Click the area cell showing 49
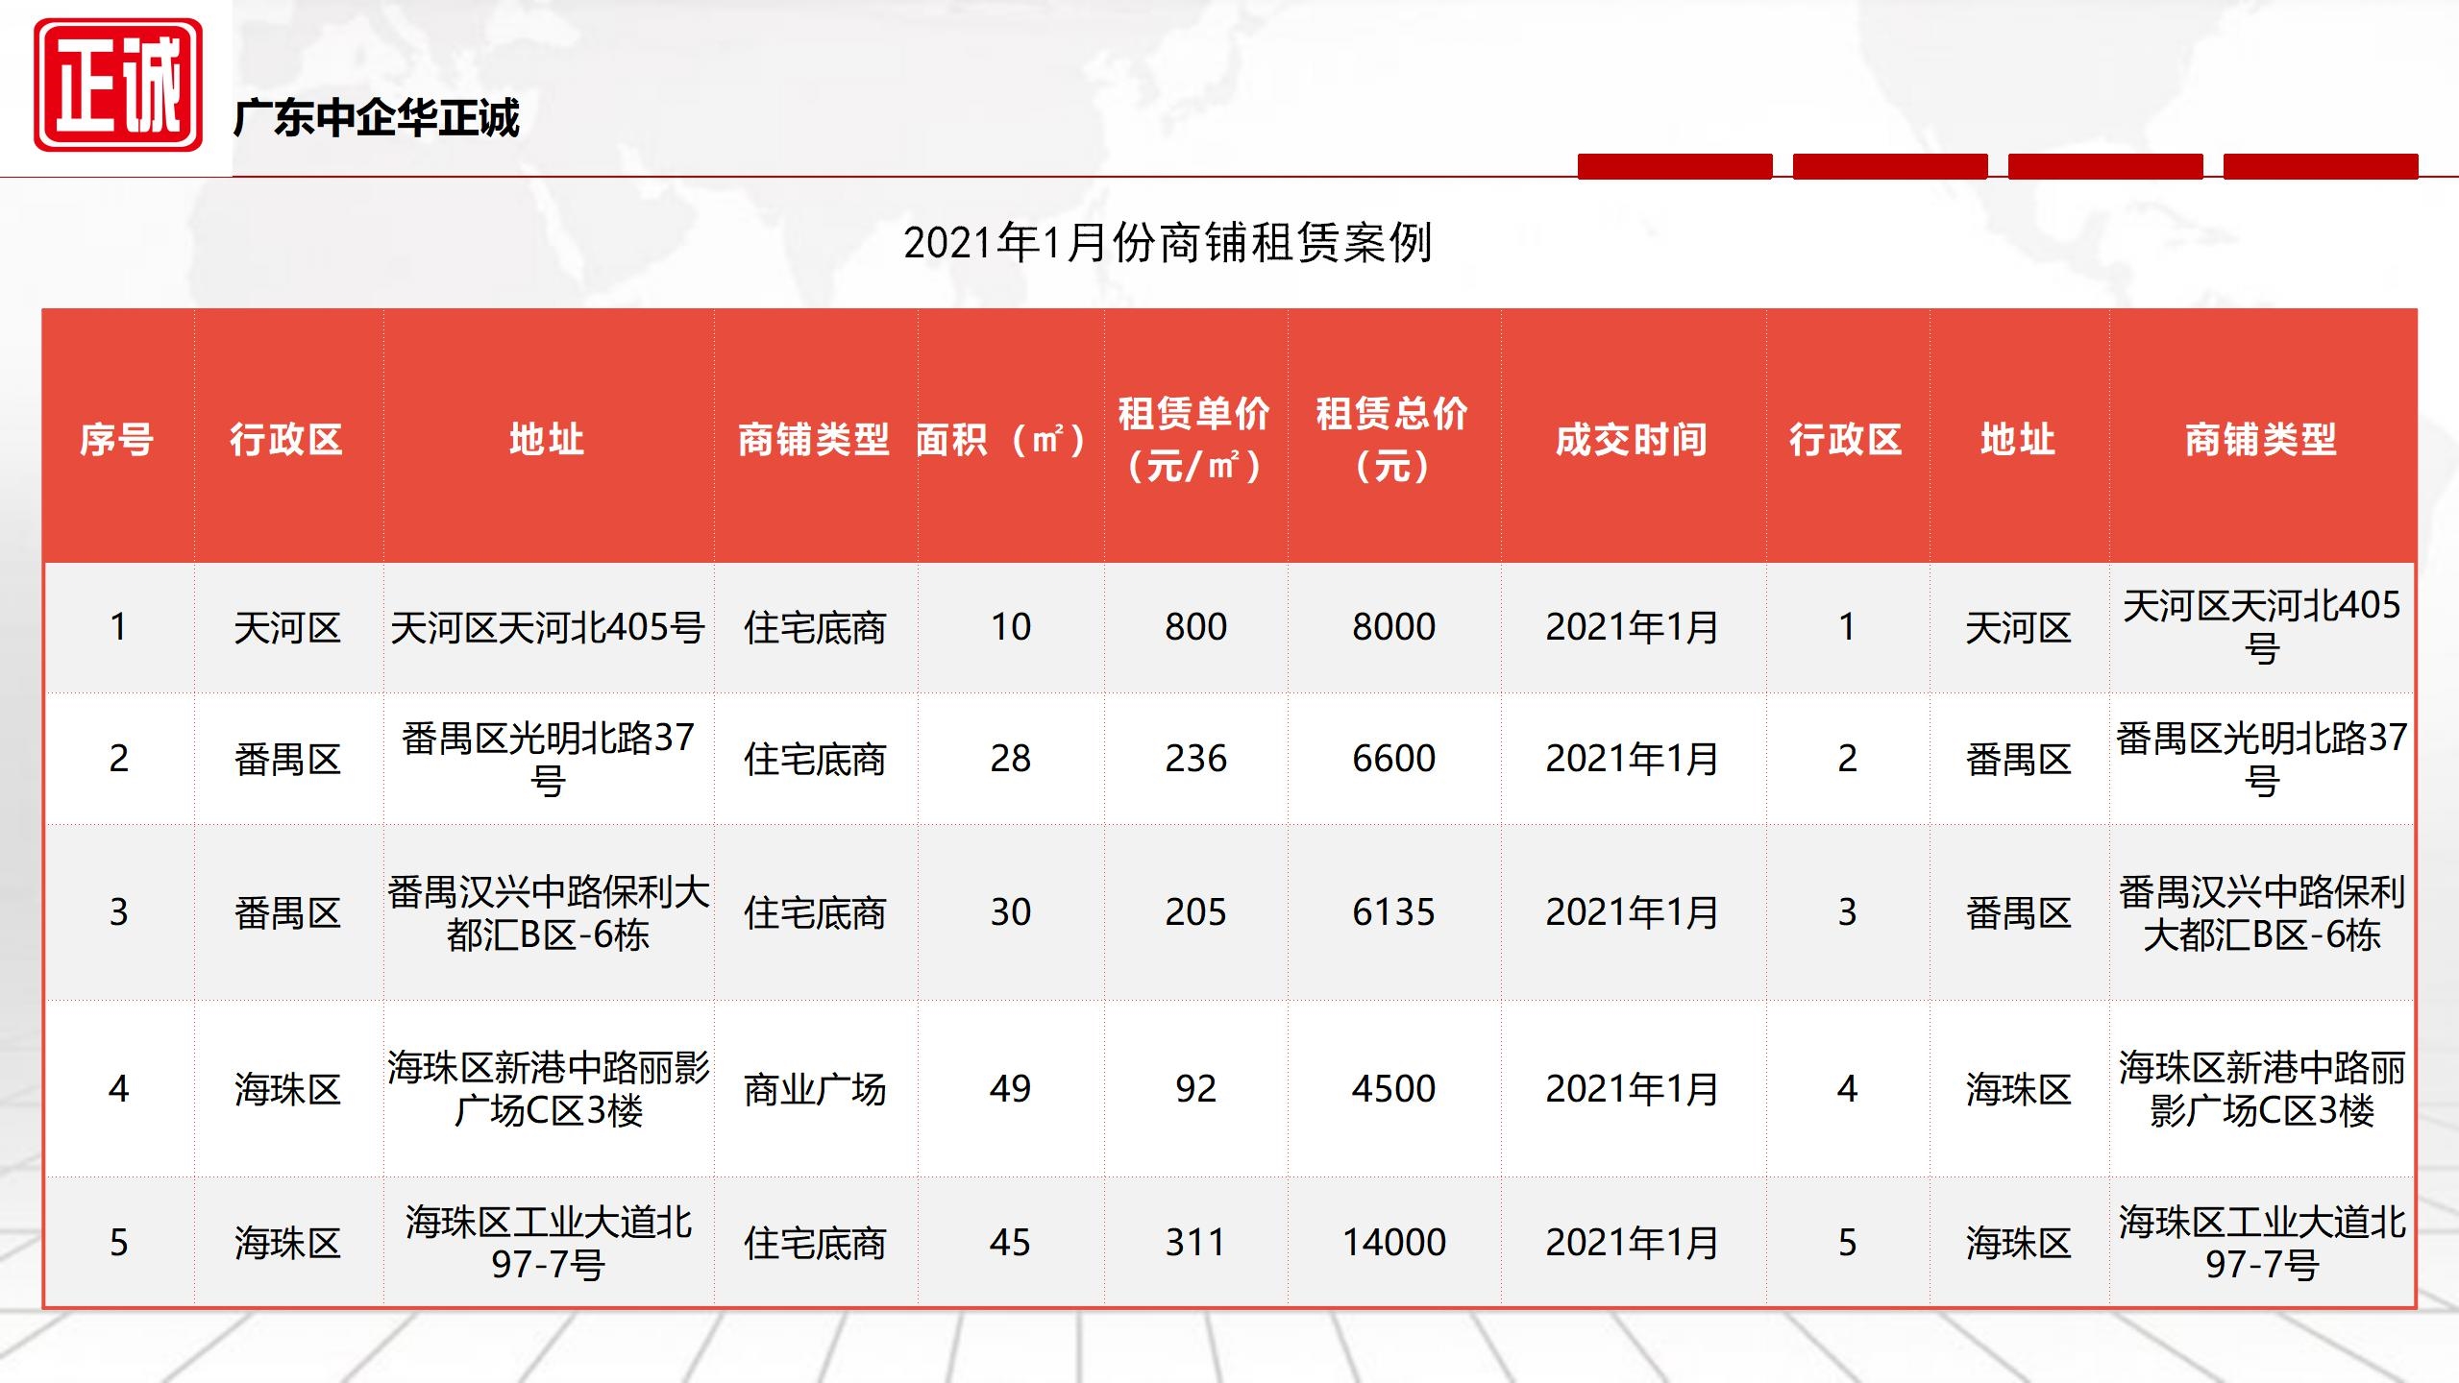The height and width of the screenshot is (1383, 2459). point(1010,1089)
